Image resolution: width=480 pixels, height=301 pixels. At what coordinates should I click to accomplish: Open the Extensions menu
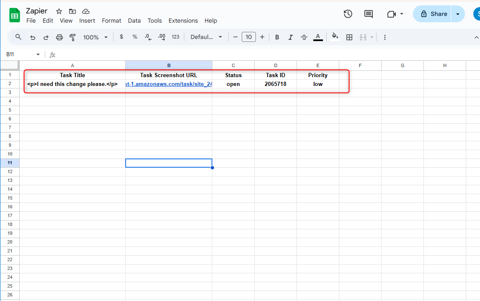(x=183, y=21)
